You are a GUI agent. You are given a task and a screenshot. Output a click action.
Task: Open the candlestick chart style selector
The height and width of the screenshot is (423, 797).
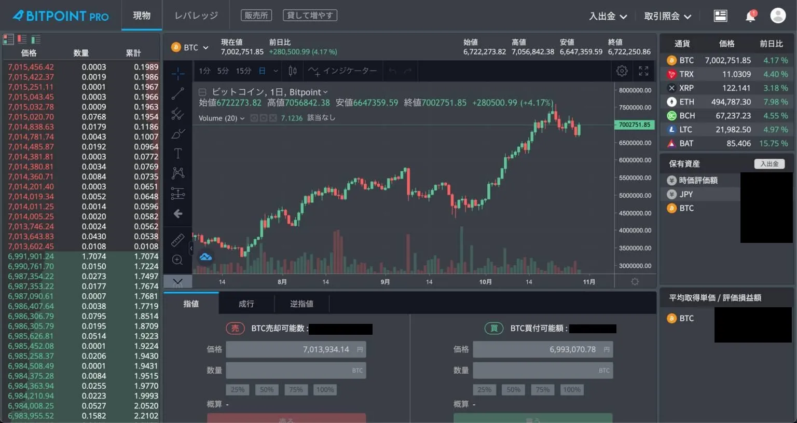293,71
